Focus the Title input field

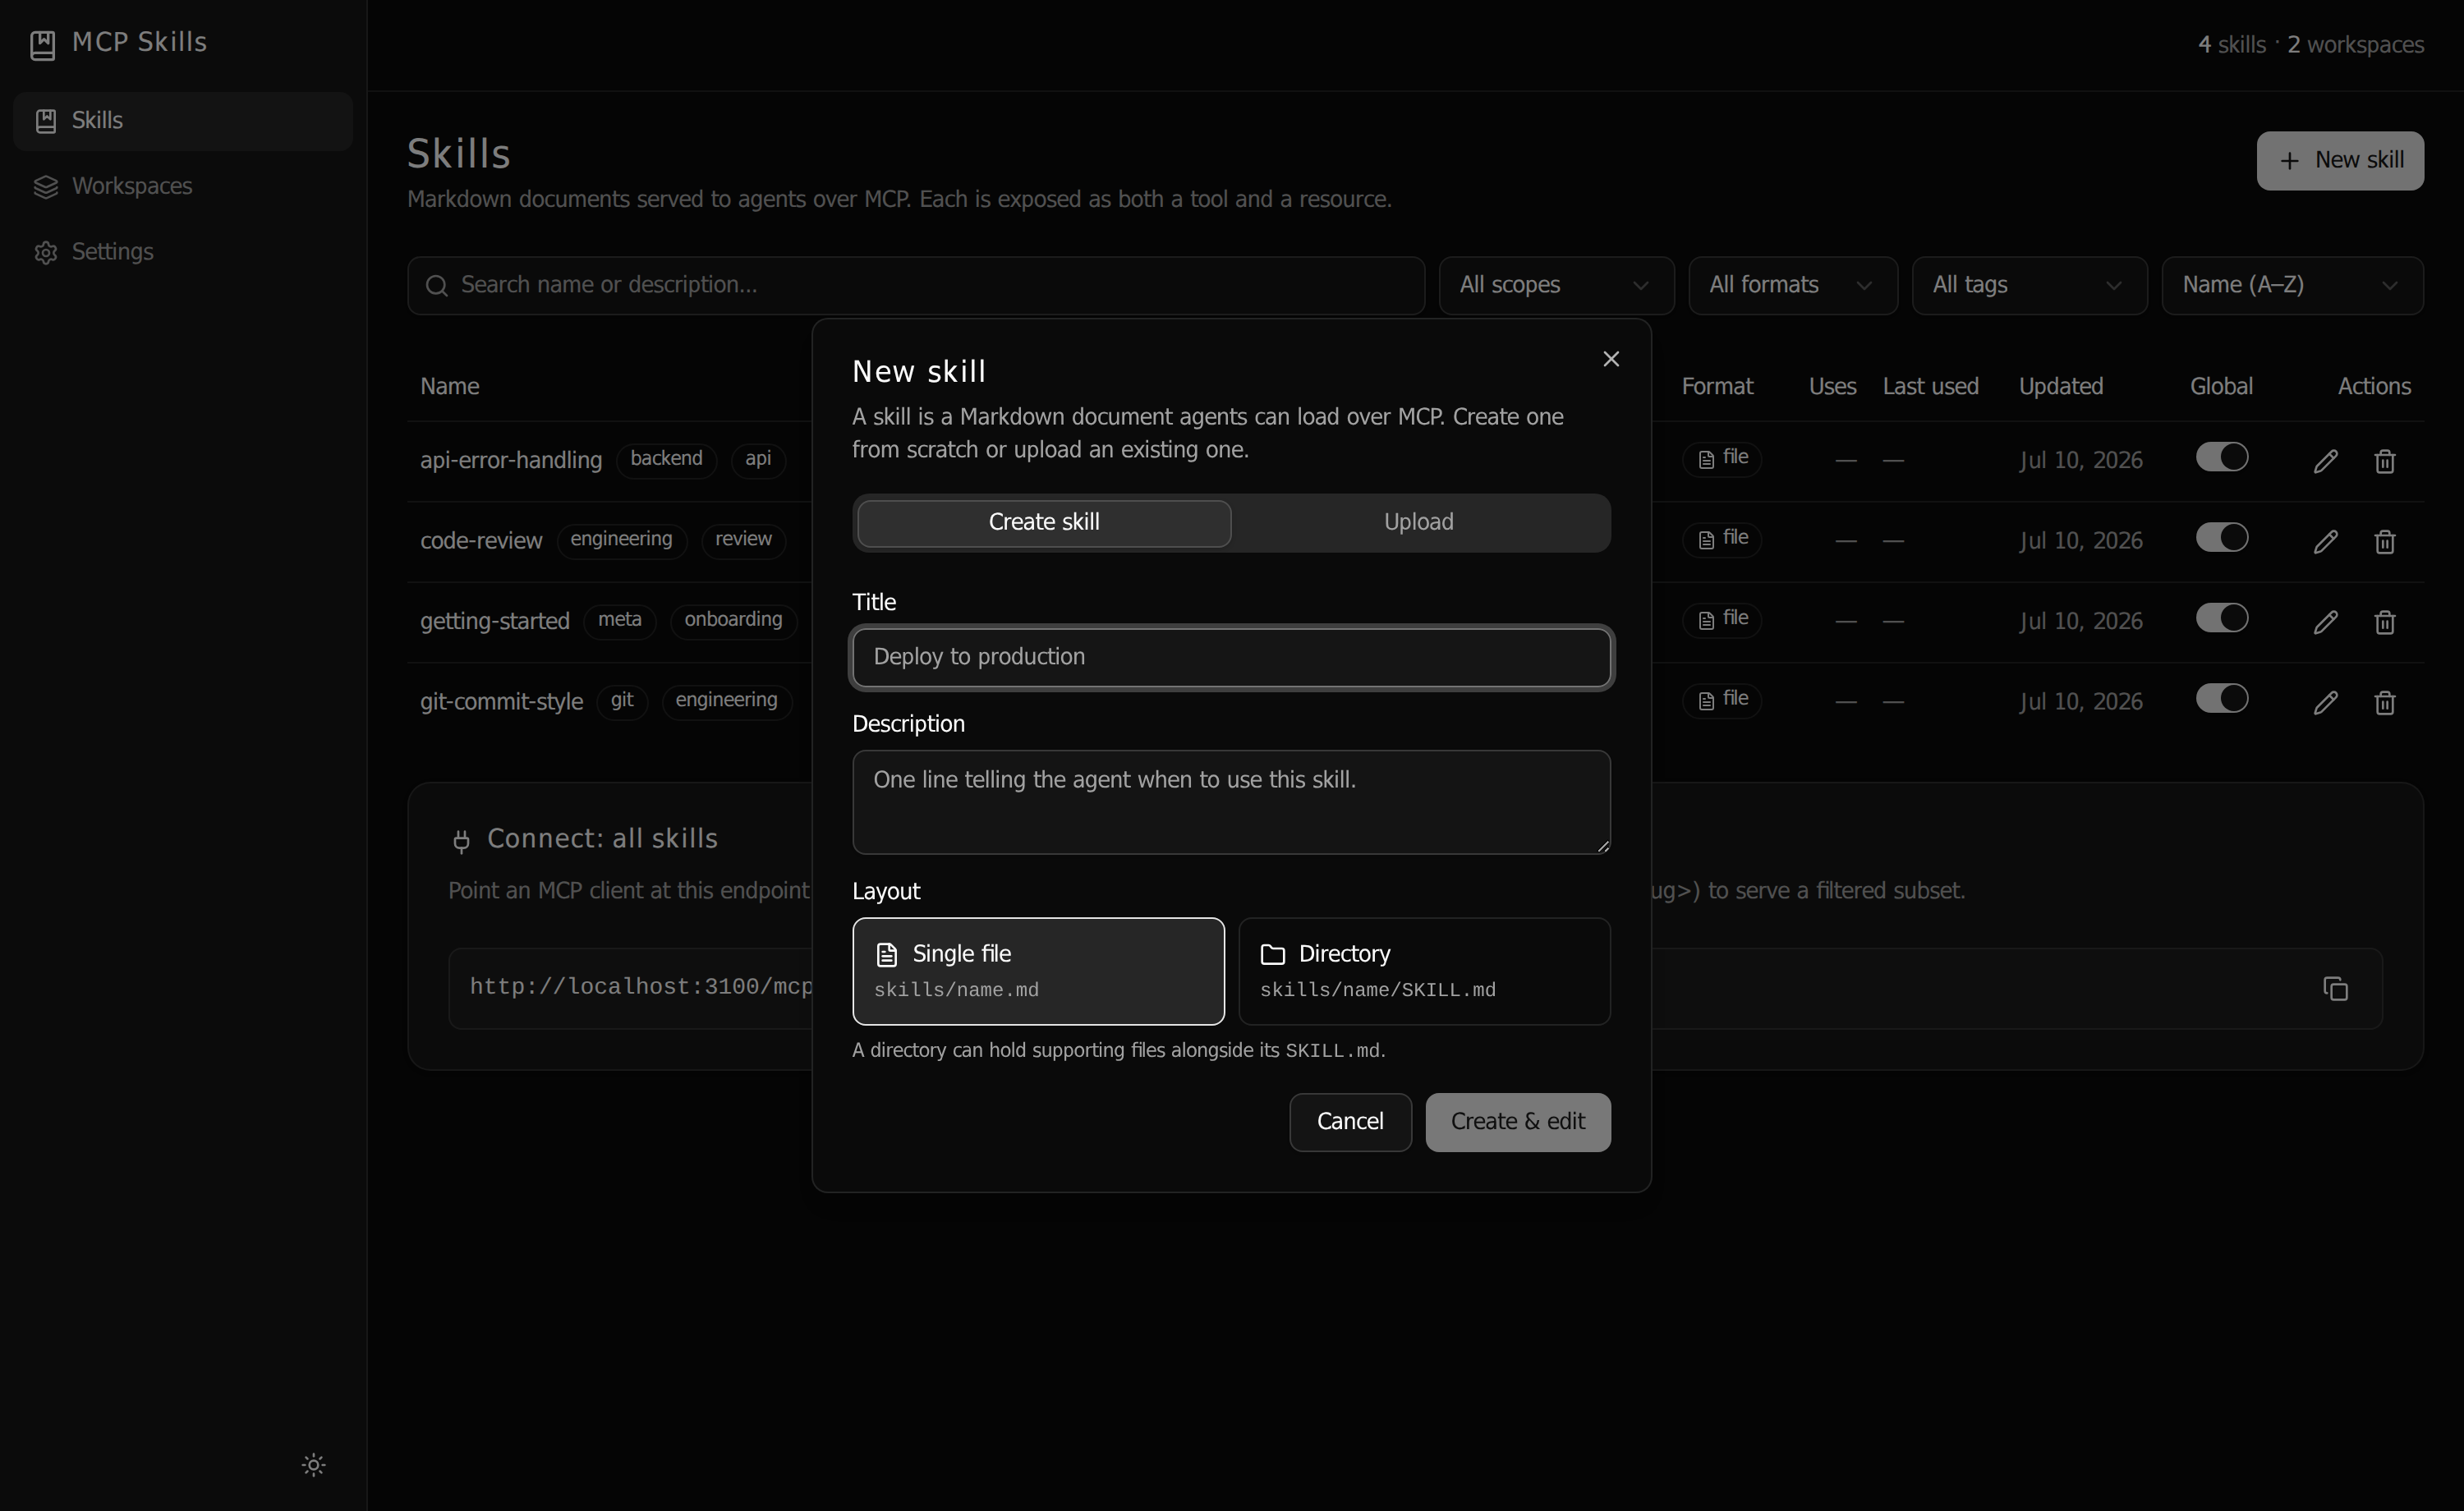coord(1231,657)
